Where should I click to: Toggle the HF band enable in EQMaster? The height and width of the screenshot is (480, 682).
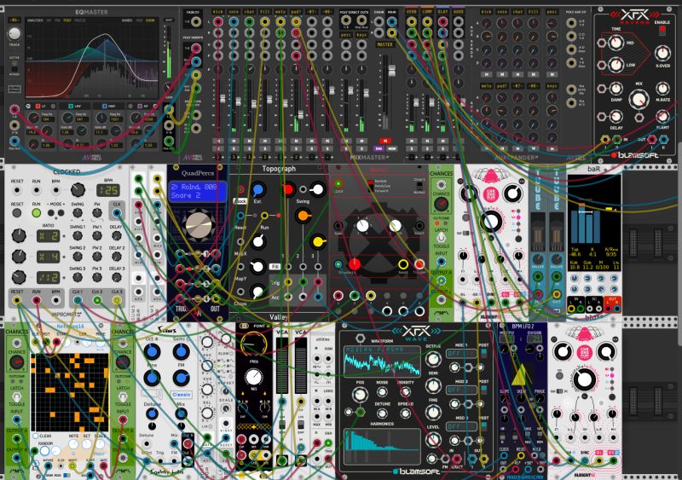[139, 107]
